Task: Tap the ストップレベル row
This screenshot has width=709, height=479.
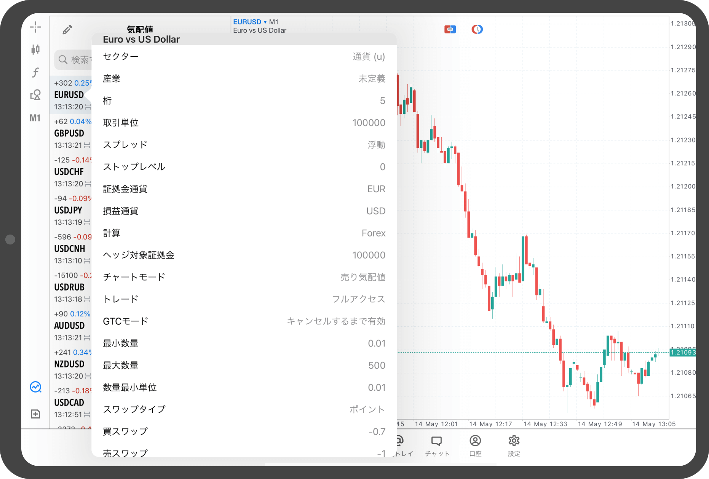Action: (x=244, y=167)
